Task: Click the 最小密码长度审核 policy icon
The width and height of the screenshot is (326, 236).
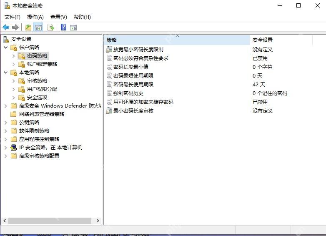Action: pyautogui.click(x=109, y=110)
